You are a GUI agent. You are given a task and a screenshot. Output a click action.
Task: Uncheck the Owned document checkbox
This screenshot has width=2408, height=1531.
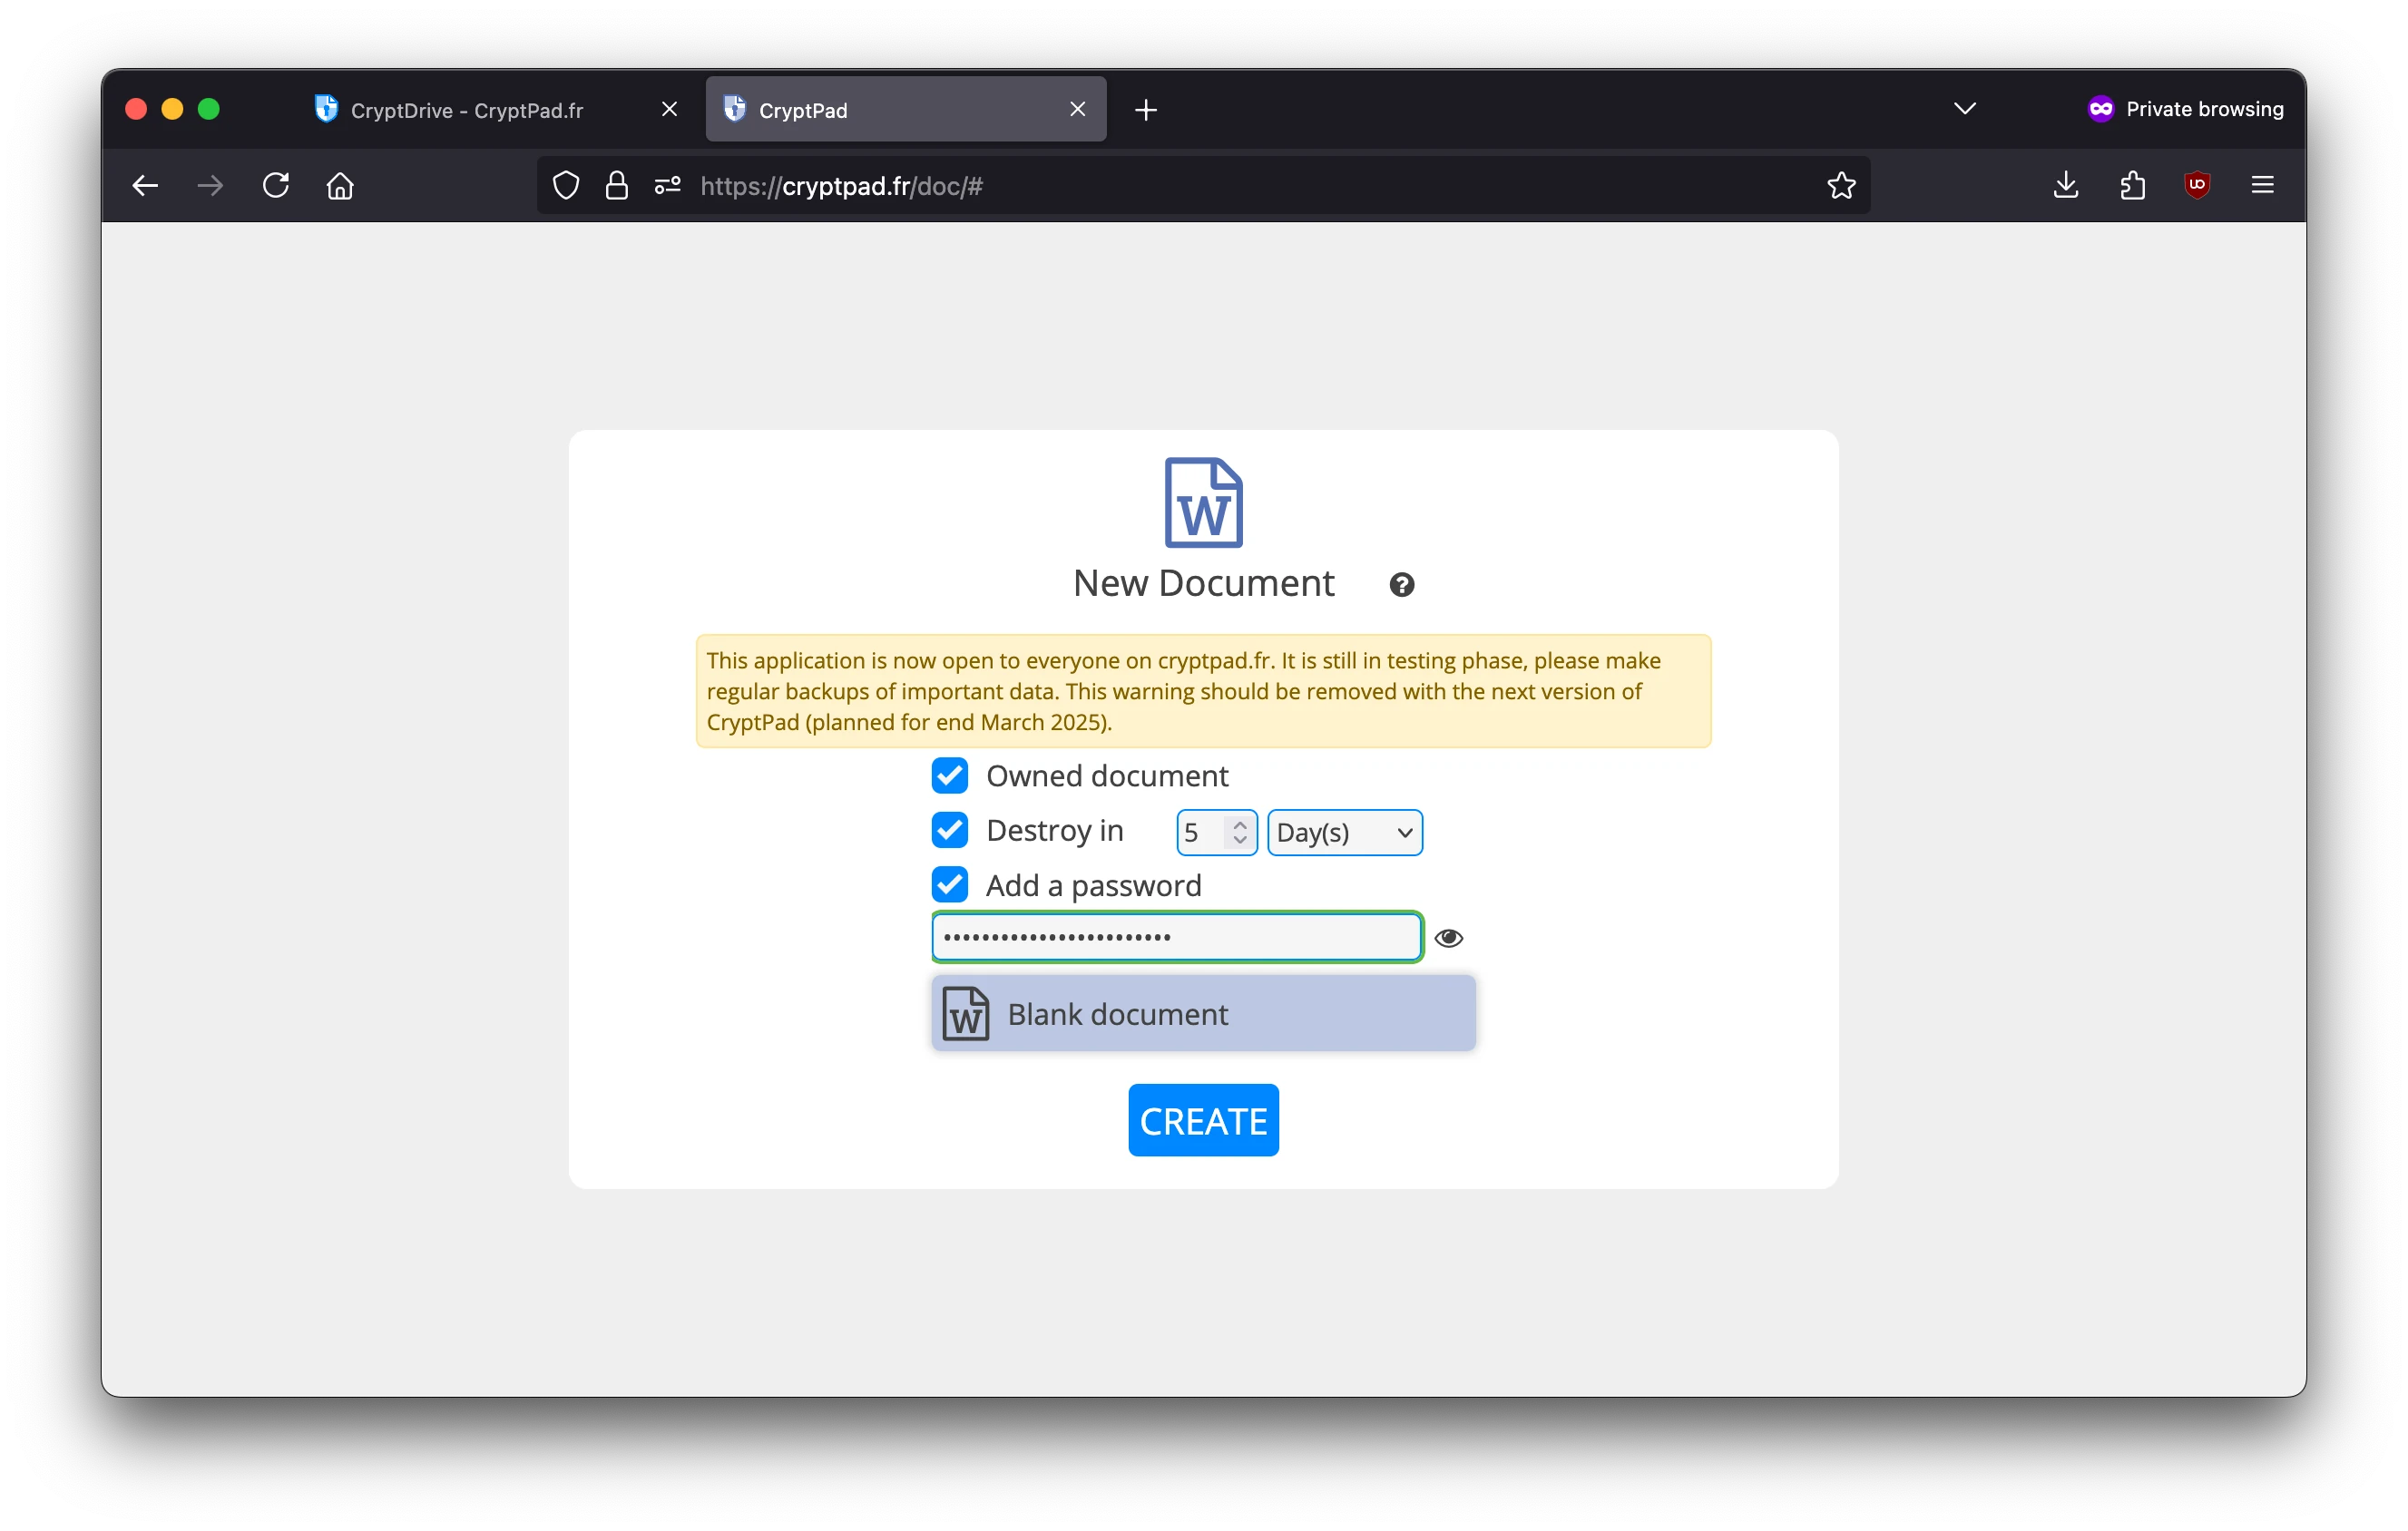pyautogui.click(x=949, y=775)
